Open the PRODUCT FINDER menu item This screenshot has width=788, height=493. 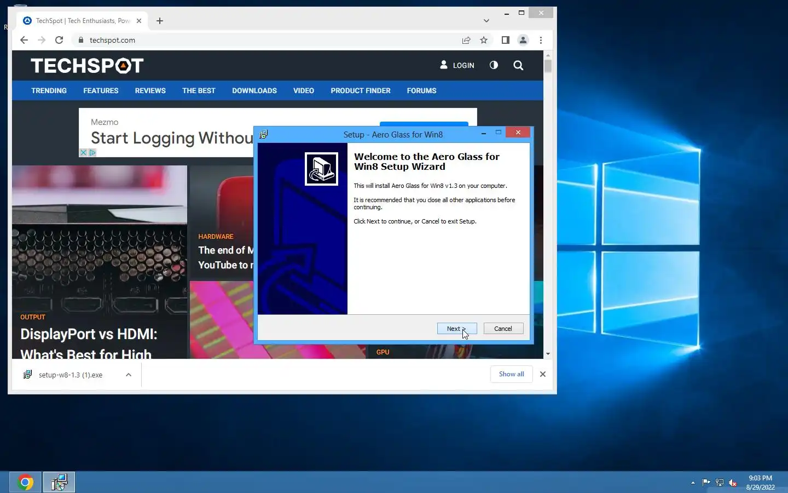click(361, 91)
